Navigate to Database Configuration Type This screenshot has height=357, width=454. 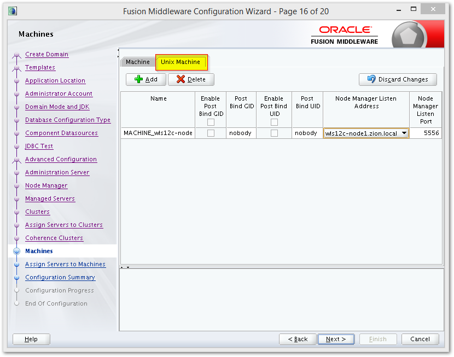click(x=68, y=120)
